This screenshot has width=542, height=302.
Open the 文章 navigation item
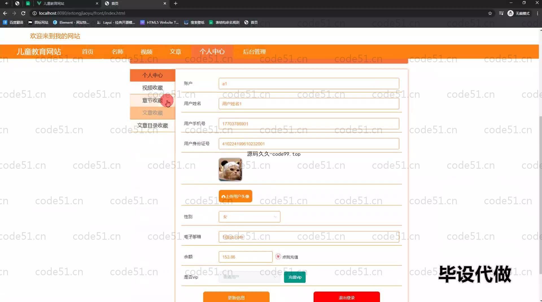175,52
